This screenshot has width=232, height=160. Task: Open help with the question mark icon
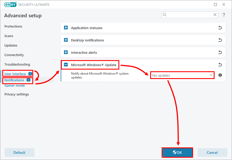(224, 15)
